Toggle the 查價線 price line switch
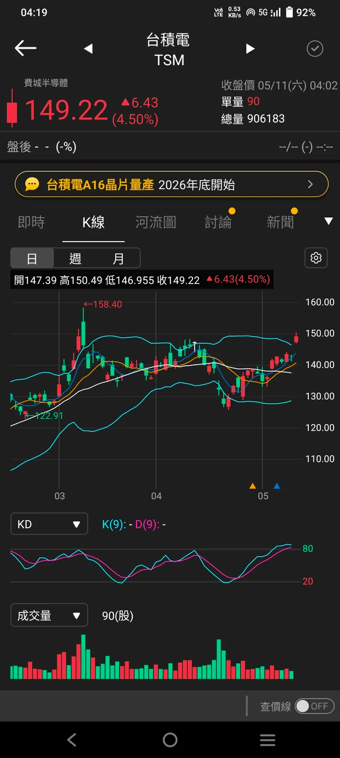The height and width of the screenshot is (758, 340). (315, 706)
